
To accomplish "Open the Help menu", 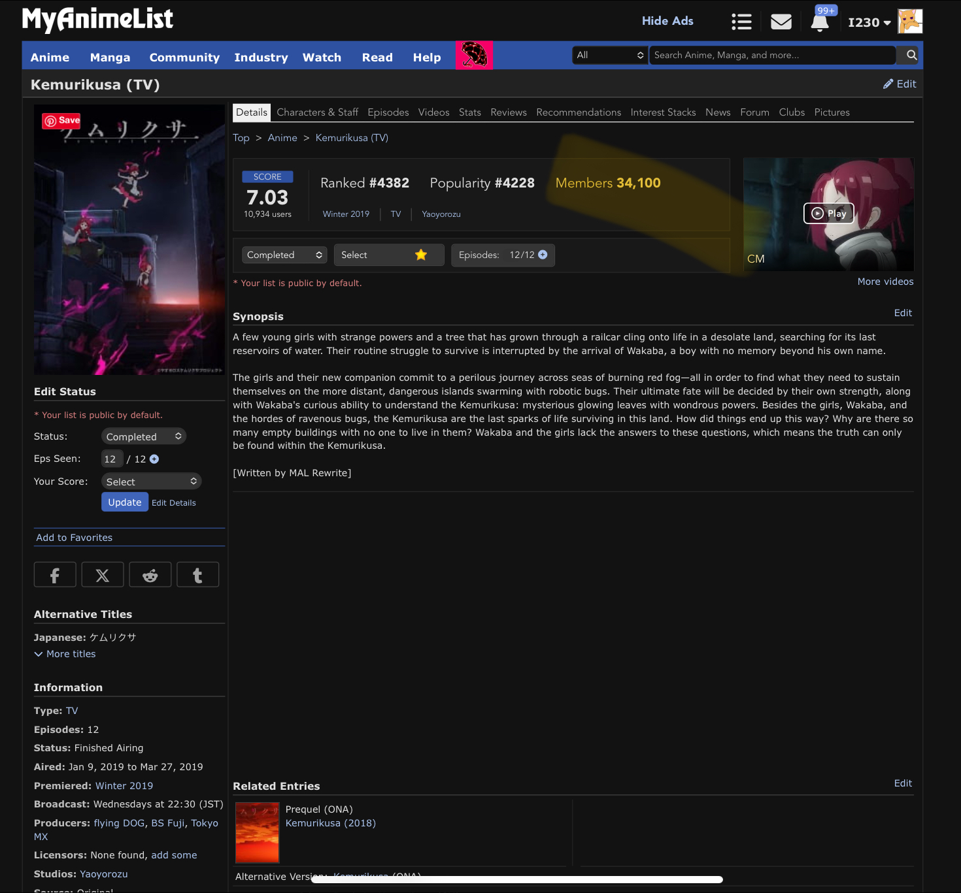I will (x=427, y=57).
